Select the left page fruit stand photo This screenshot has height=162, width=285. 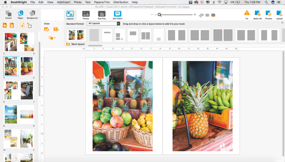(x=123, y=106)
